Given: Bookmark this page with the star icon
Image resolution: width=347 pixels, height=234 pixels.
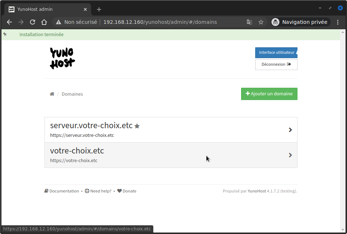Looking at the screenshot, I should click(261, 22).
